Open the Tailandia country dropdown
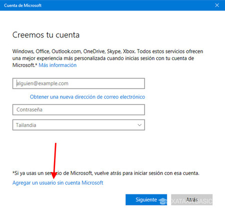 (78, 125)
